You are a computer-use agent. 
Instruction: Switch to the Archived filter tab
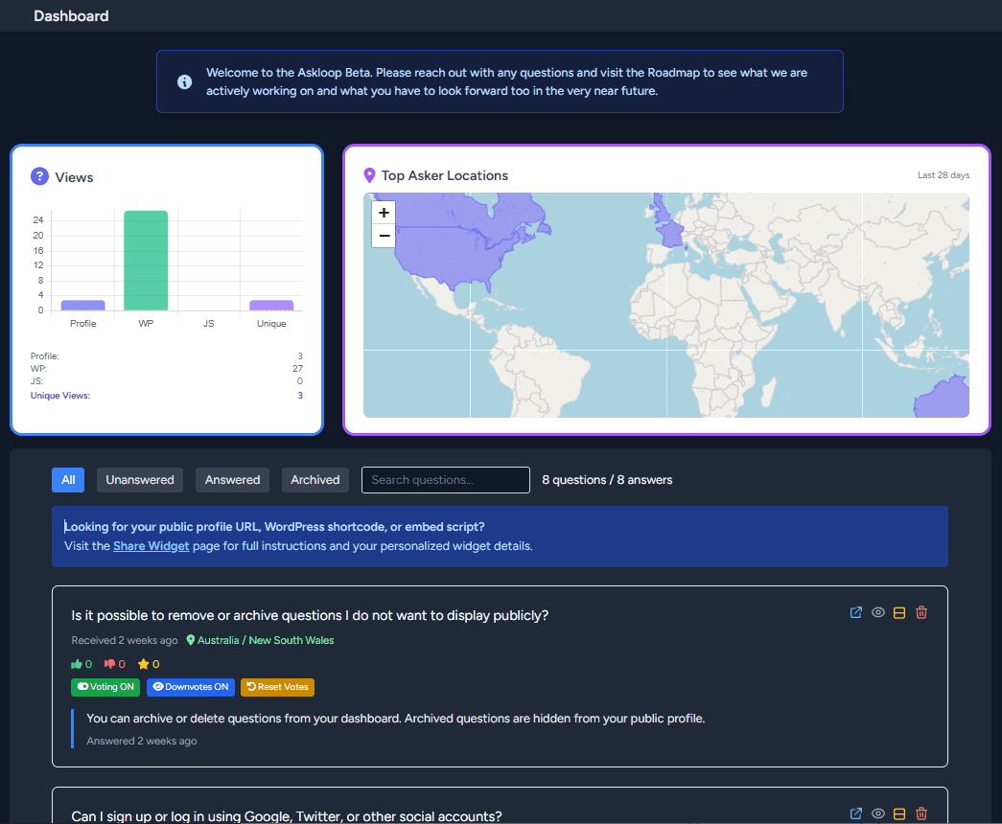(x=315, y=480)
